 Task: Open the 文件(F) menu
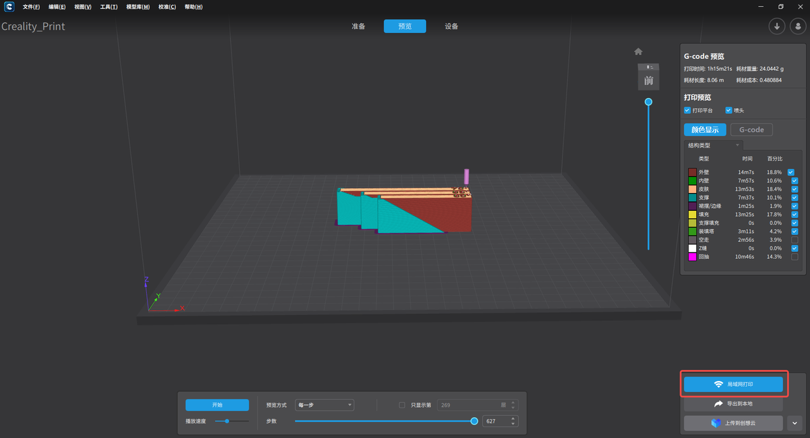click(31, 7)
